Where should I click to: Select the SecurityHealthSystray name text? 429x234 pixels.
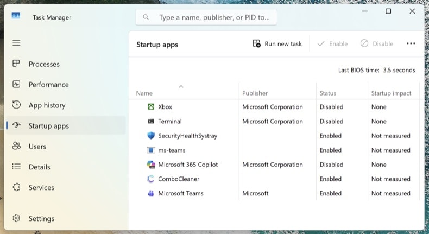(x=188, y=136)
